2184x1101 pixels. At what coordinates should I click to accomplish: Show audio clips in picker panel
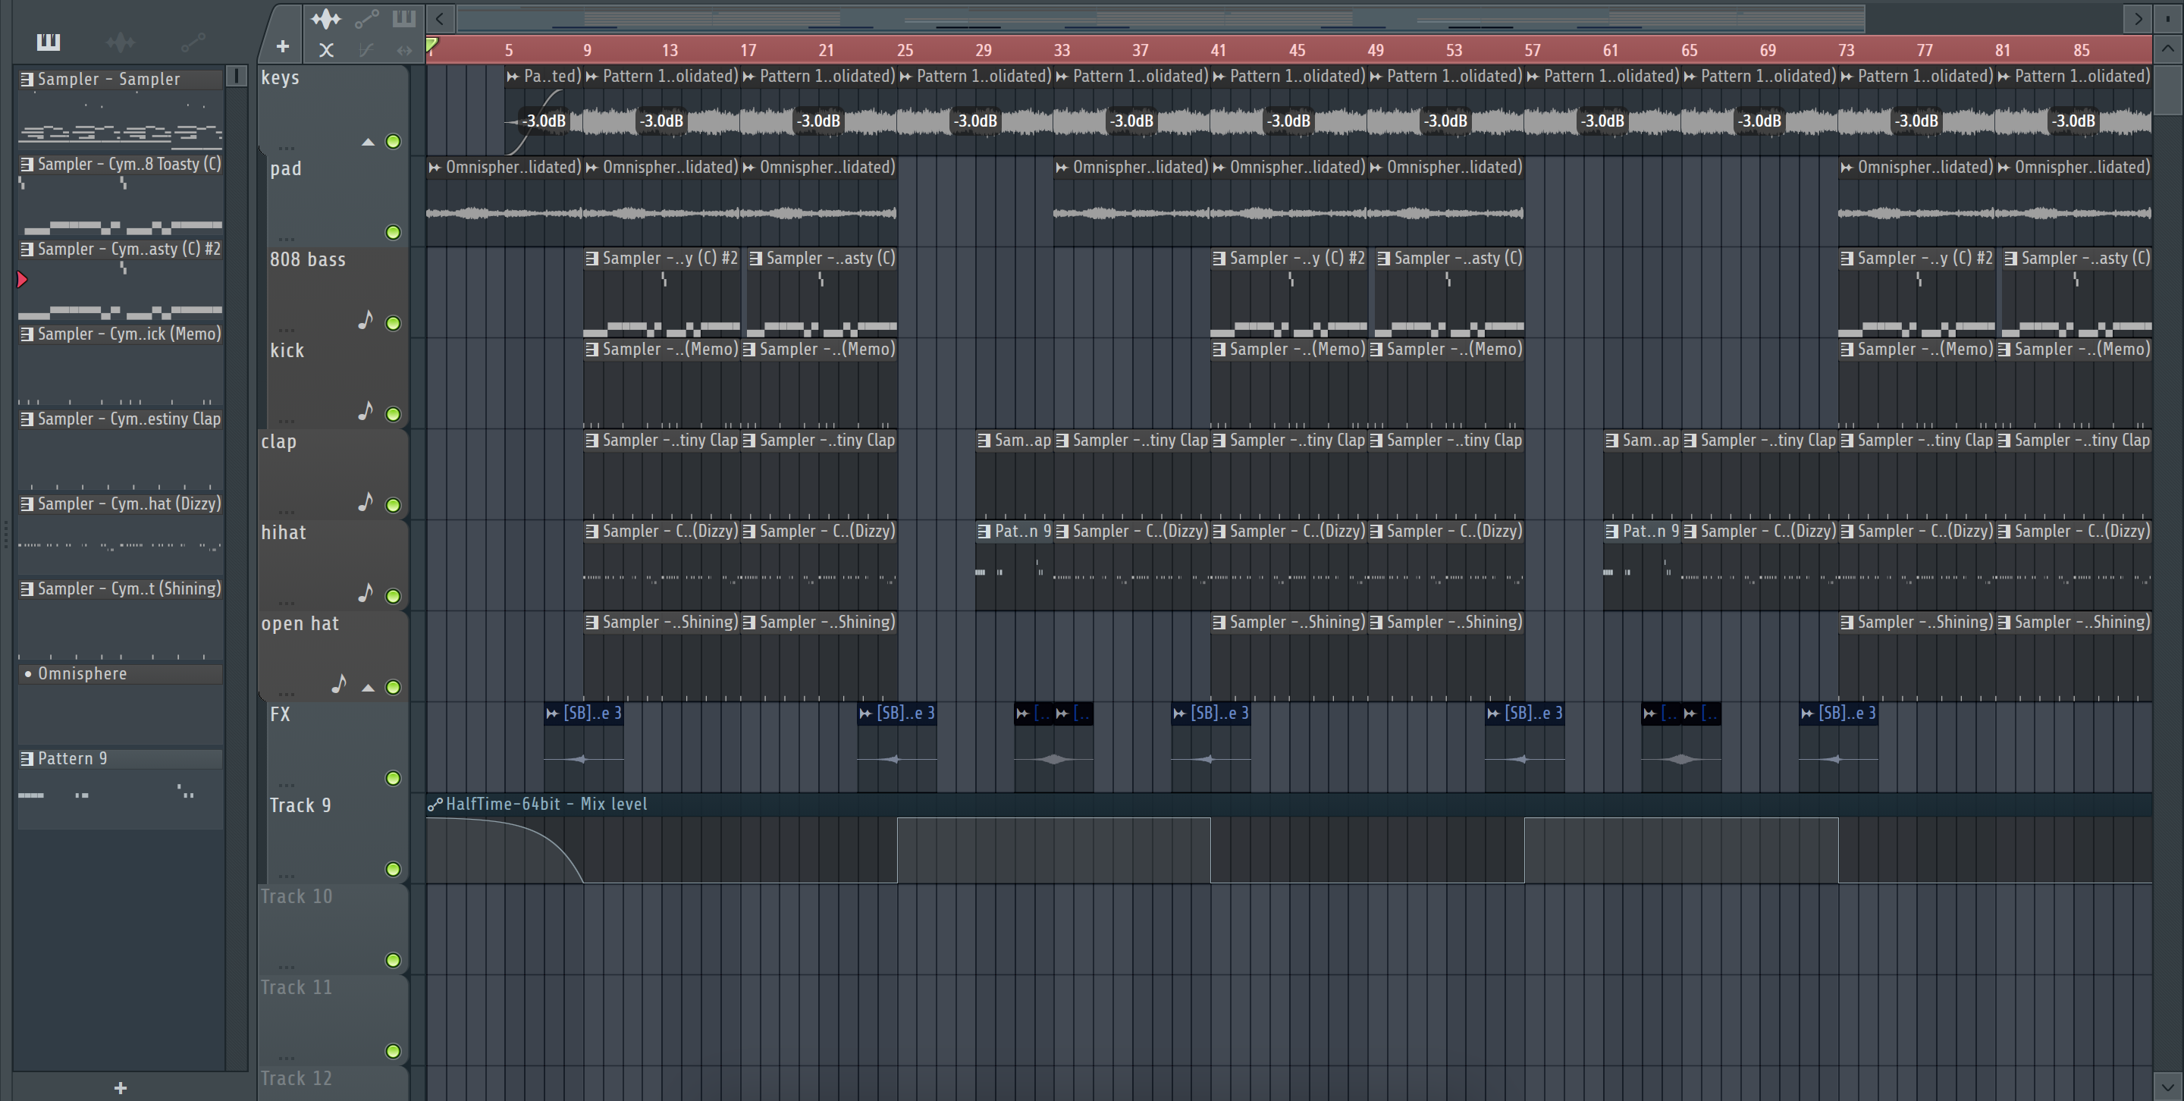[x=121, y=42]
